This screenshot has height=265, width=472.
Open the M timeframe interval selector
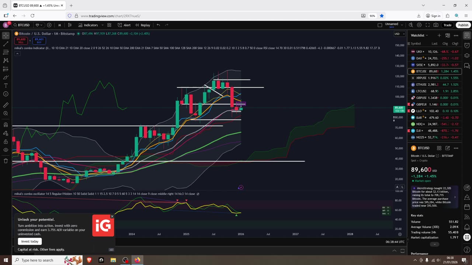pos(59,25)
